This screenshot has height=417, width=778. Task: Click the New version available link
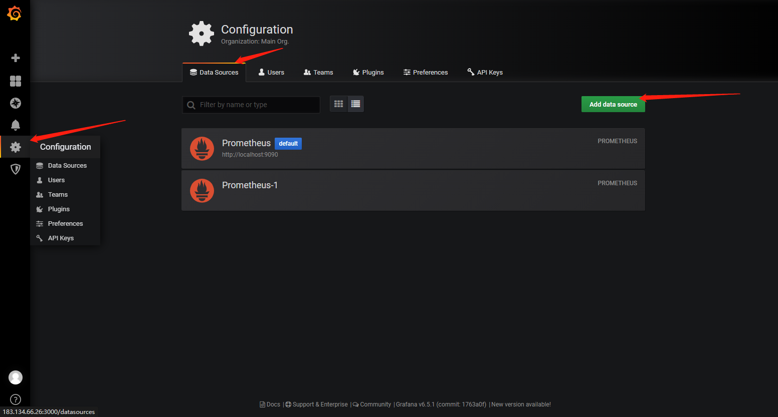[521, 404]
